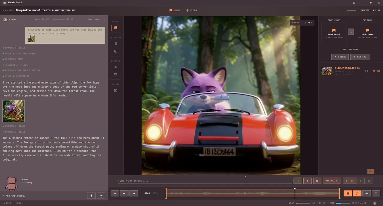Click the 1 Entries · 4.1 MB indicator

(369, 10)
